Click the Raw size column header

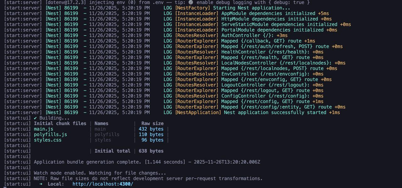point(152,123)
